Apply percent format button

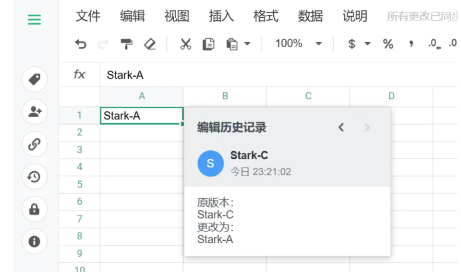pos(388,44)
